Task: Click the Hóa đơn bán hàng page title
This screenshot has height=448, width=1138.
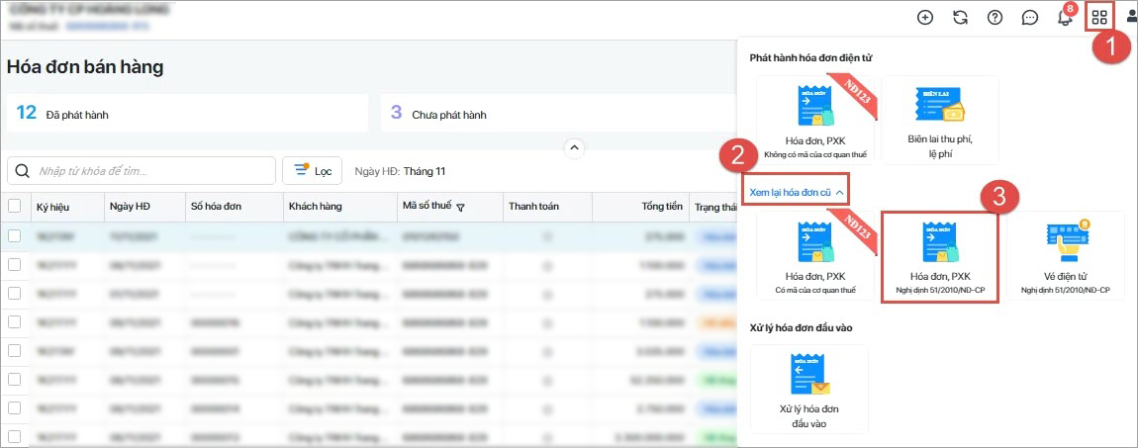Action: (85, 67)
